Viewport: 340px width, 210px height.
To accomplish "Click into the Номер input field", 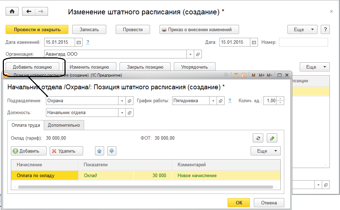I will click(303, 42).
